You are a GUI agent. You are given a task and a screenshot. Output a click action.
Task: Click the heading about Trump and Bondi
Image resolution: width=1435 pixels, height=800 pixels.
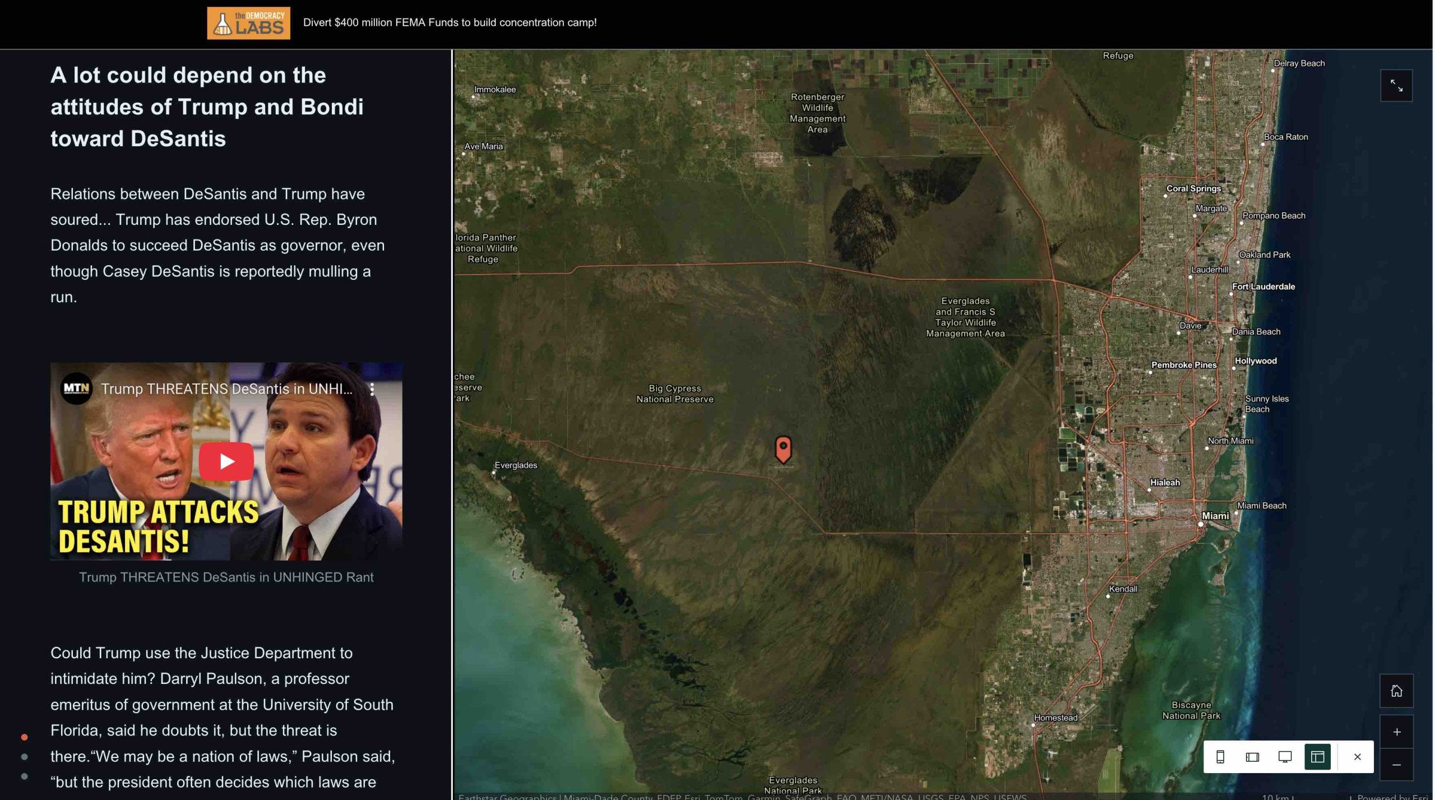(x=207, y=107)
